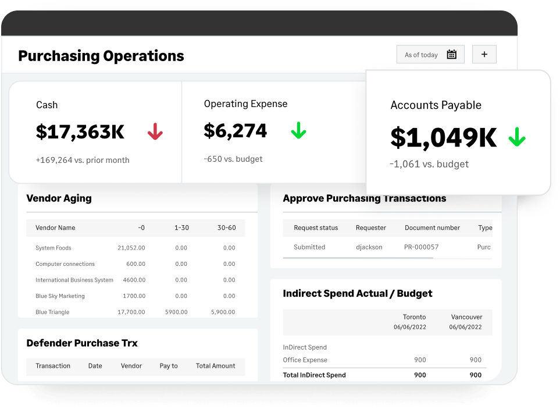Select the Accounts Payable summary card
Viewport: 560px width, 409px height.
pos(458,131)
